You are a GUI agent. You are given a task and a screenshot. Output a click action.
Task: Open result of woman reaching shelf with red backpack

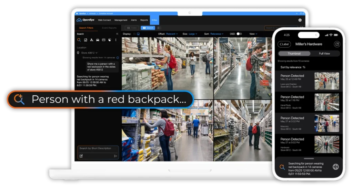167,131
